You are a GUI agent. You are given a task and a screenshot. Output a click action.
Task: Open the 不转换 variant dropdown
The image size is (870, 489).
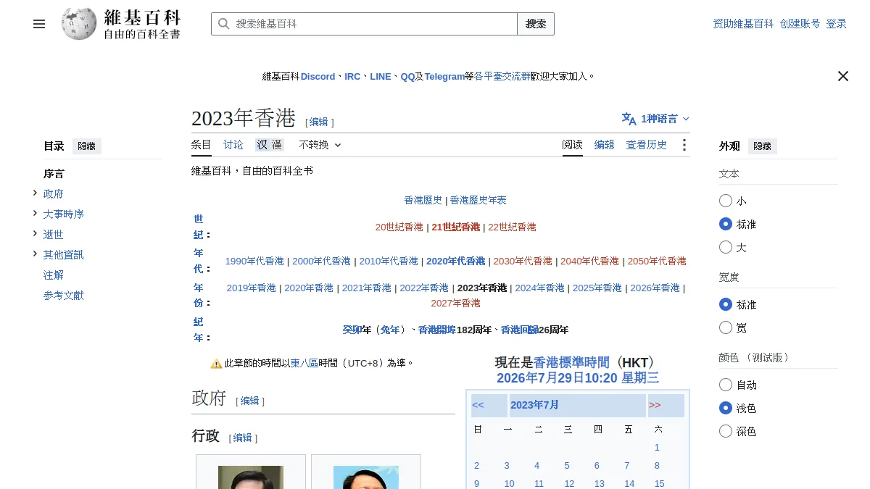[320, 145]
